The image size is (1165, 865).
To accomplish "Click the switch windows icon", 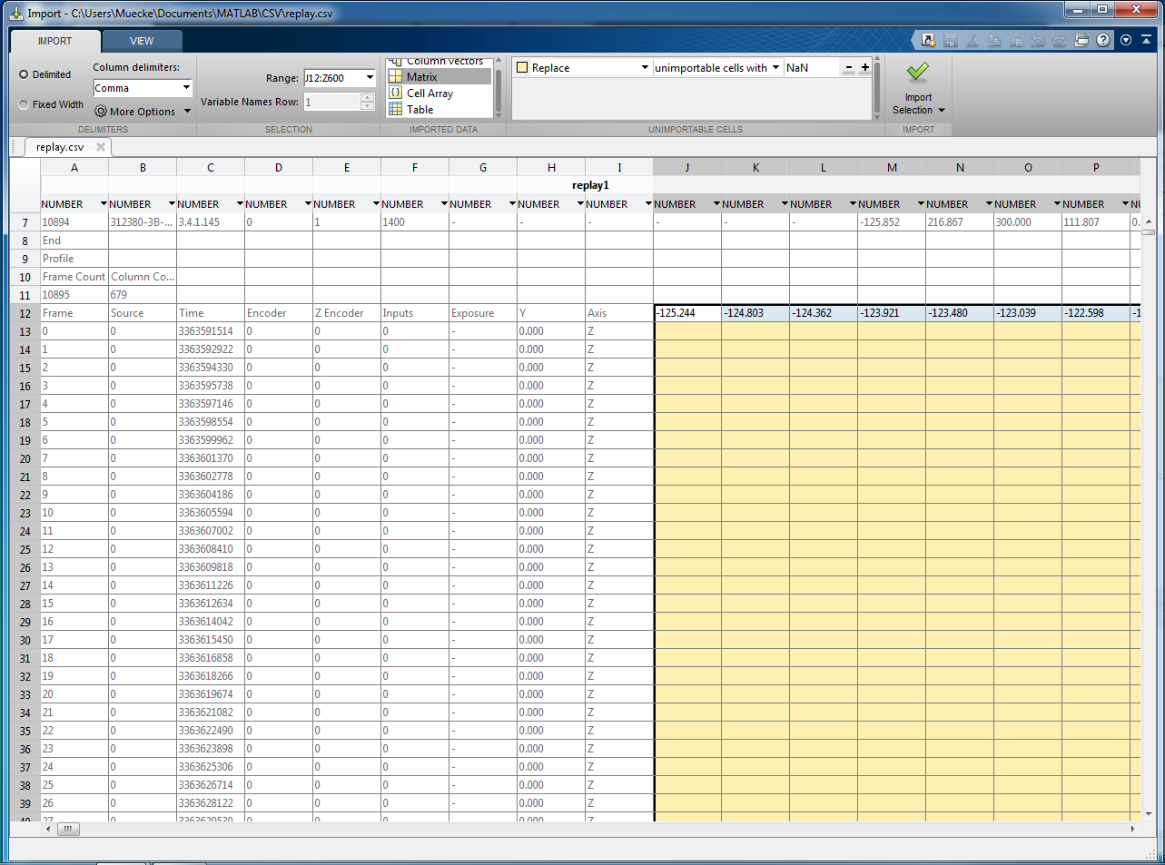I will [1081, 40].
